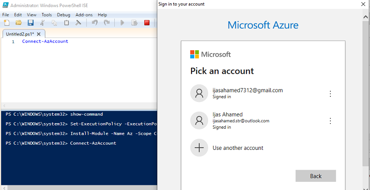Click the Back button
This screenshot has height=190, width=370.
316,176
